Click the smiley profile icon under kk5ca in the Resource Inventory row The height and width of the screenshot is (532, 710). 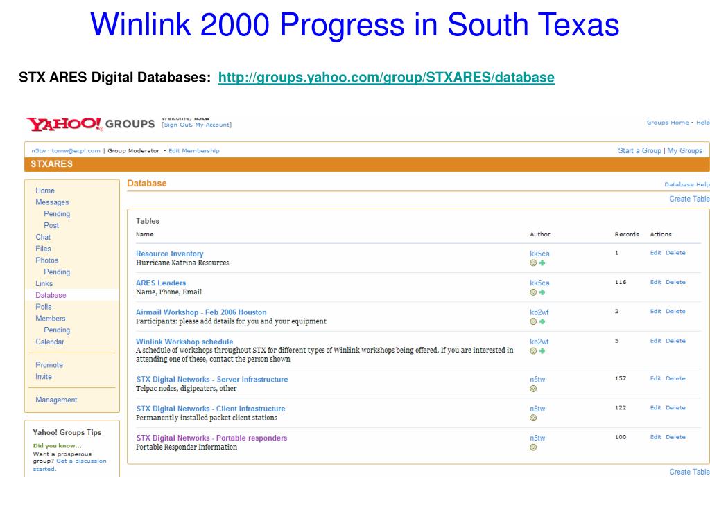click(533, 263)
